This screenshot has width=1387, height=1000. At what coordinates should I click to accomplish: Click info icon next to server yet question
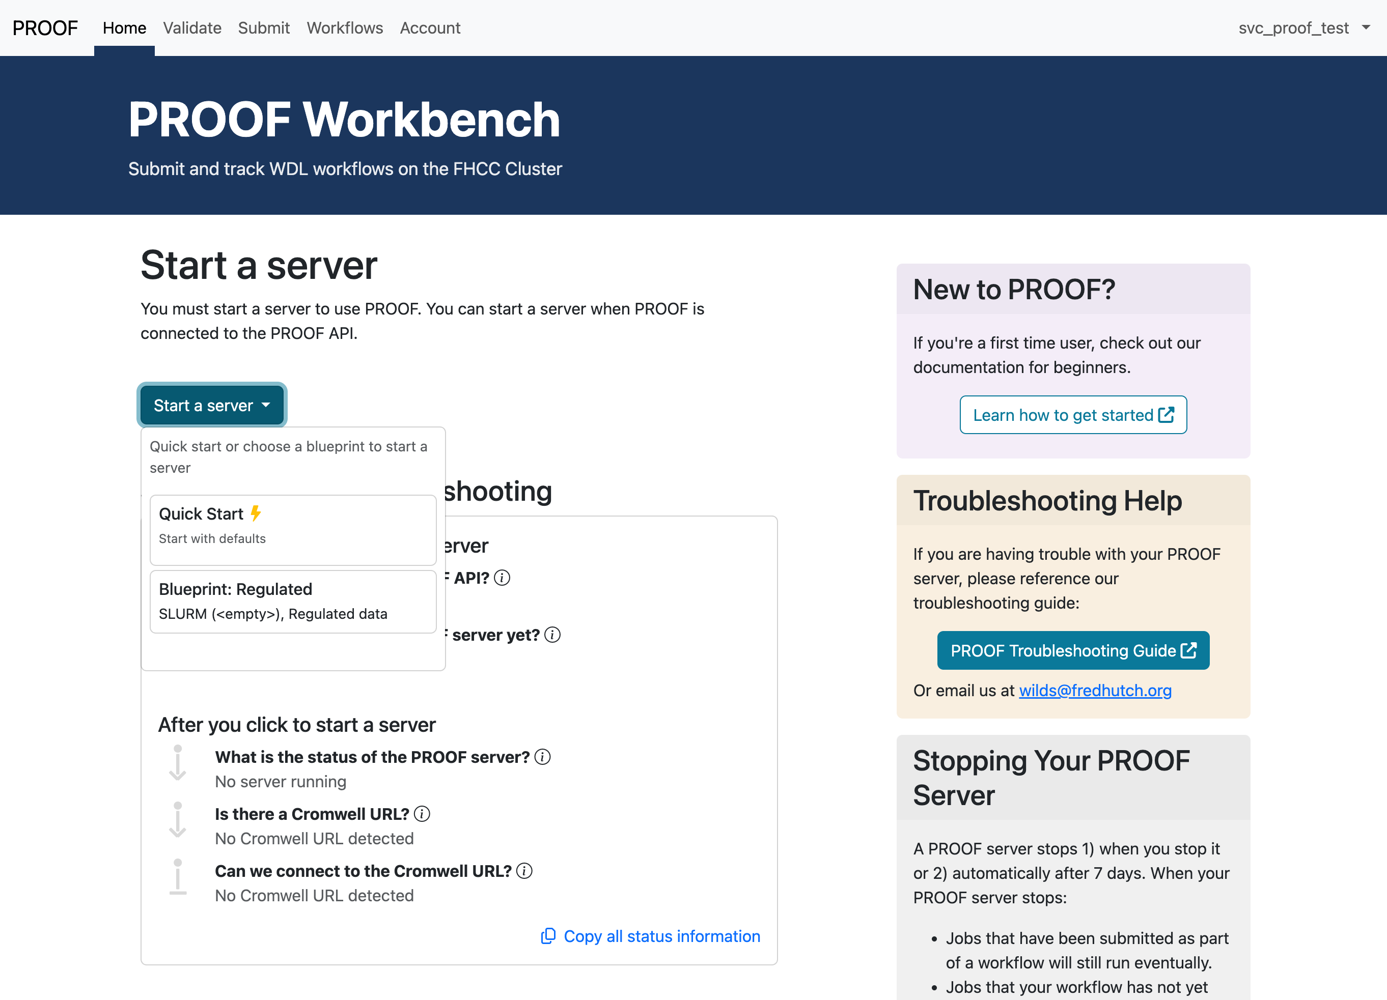coord(552,635)
